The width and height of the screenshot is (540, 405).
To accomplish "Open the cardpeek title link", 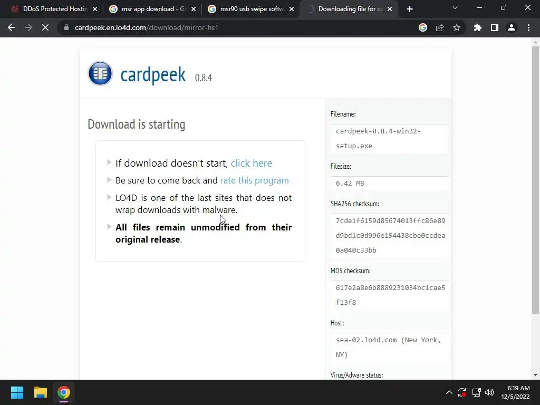I will point(153,74).
